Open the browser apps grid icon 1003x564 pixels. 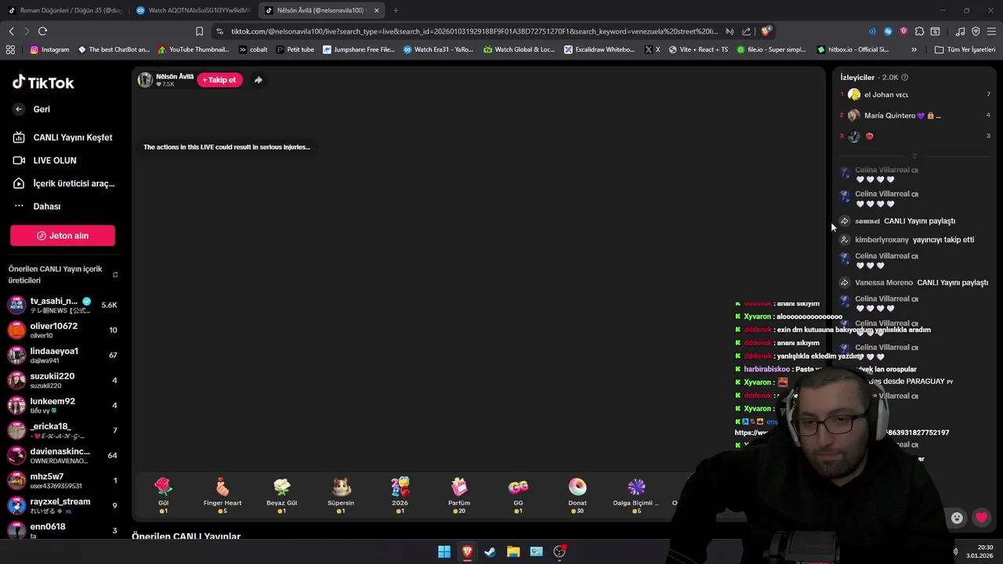click(x=10, y=49)
